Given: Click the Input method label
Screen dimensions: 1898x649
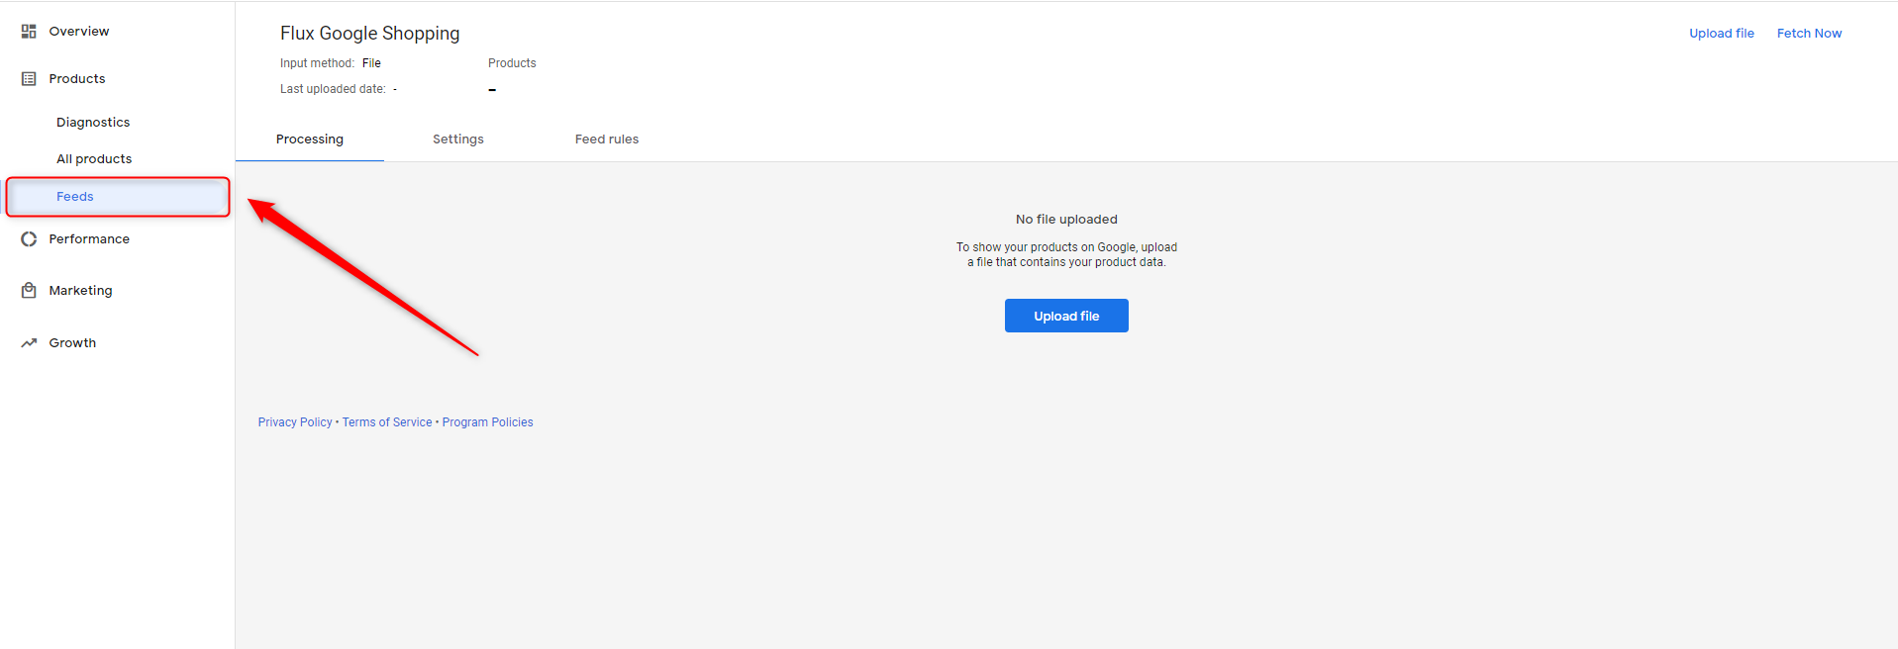Looking at the screenshot, I should point(317,63).
